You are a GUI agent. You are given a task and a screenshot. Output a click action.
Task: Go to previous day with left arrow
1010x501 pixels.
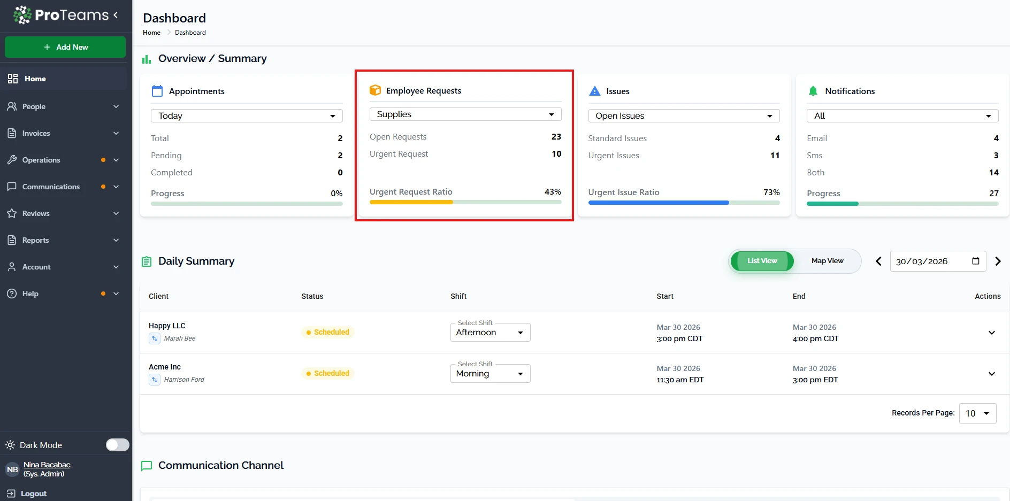tap(878, 261)
